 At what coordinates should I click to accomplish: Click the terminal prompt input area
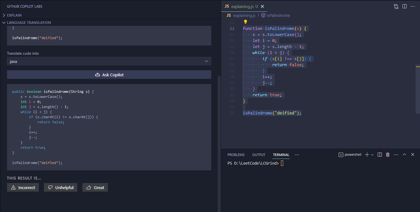[x=282, y=163]
